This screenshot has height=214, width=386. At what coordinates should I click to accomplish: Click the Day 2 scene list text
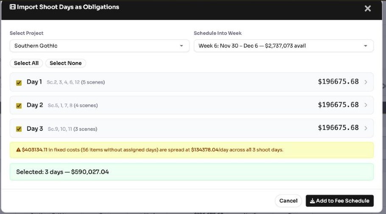[73, 106]
